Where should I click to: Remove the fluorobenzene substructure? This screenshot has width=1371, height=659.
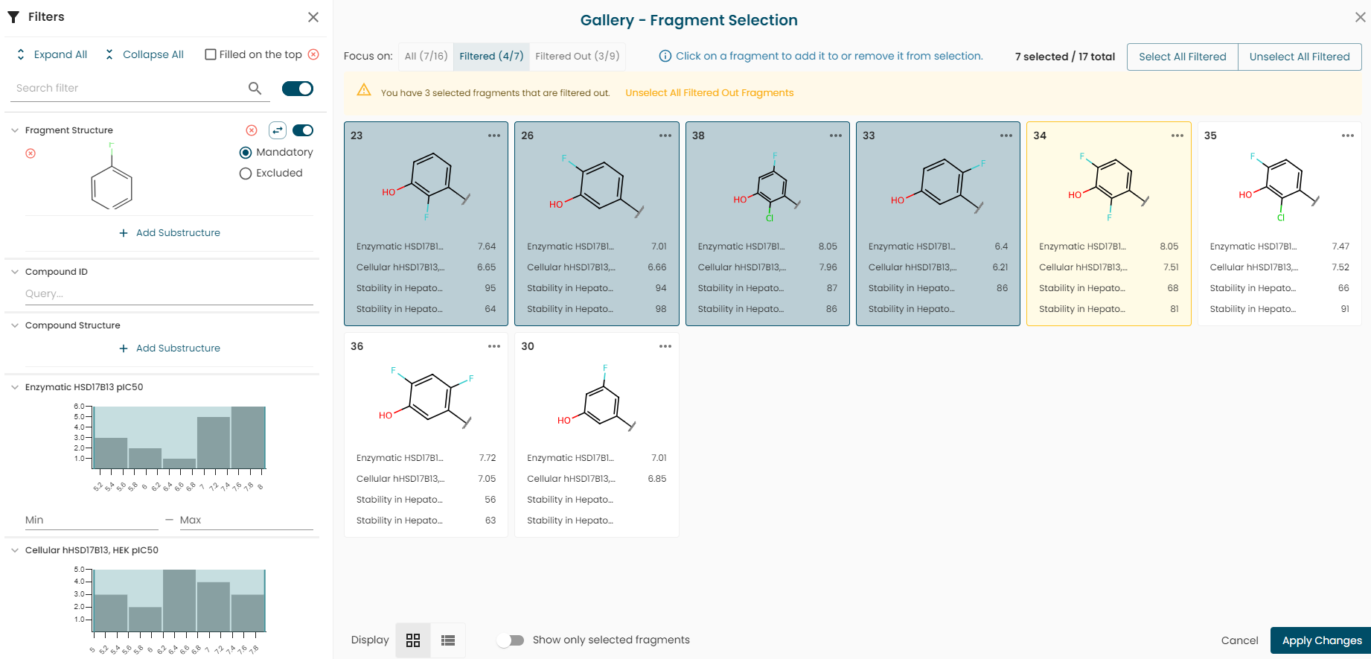click(x=31, y=153)
